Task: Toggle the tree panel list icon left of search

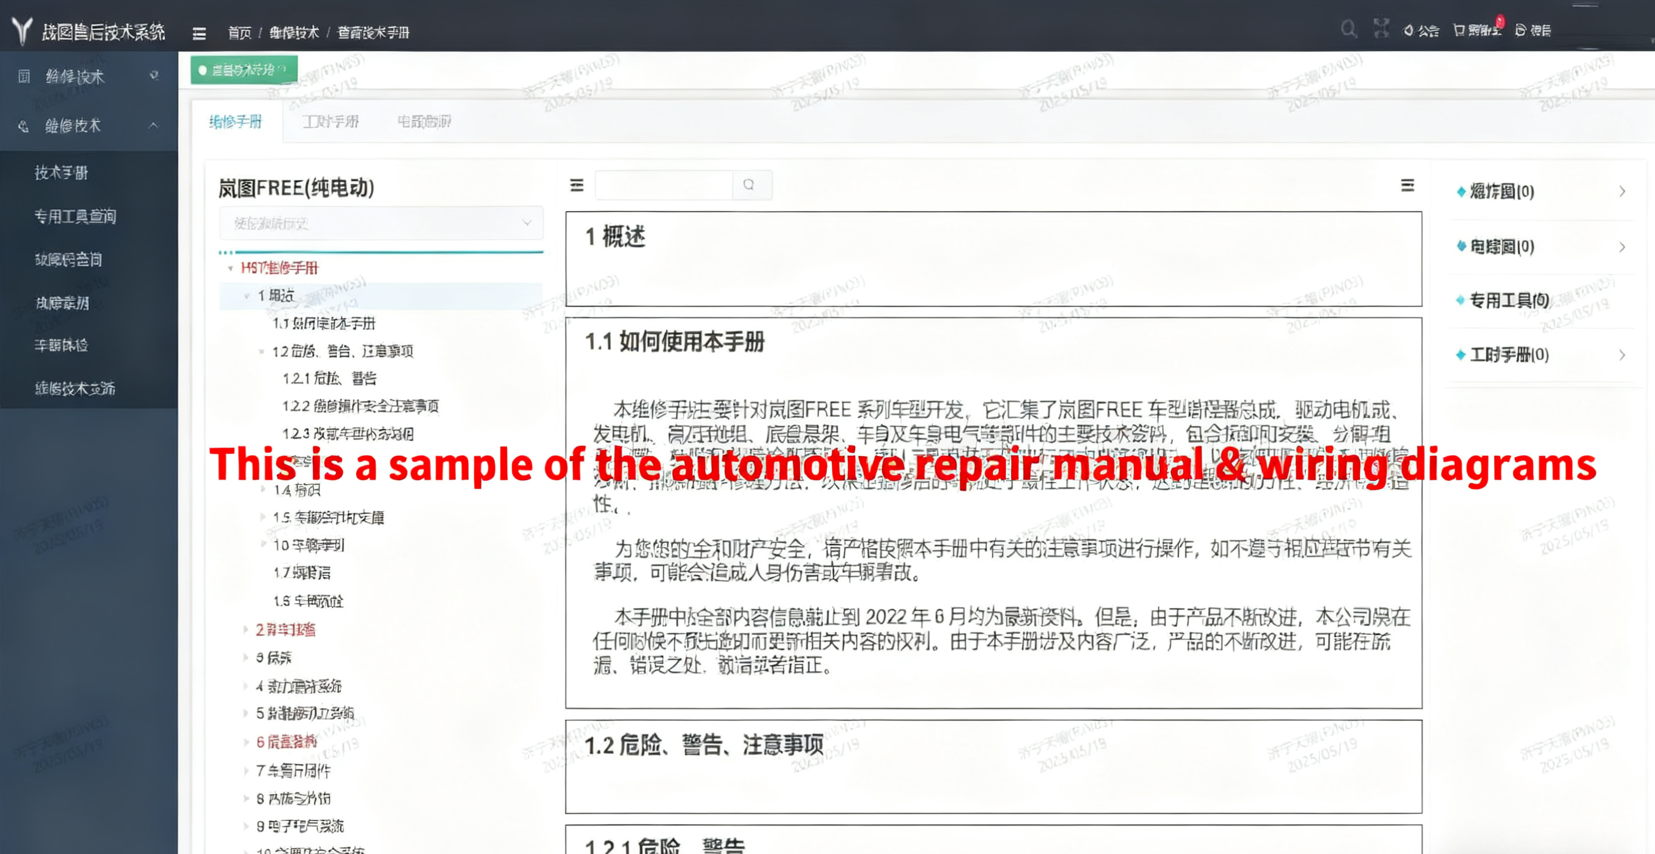Action: (x=577, y=185)
